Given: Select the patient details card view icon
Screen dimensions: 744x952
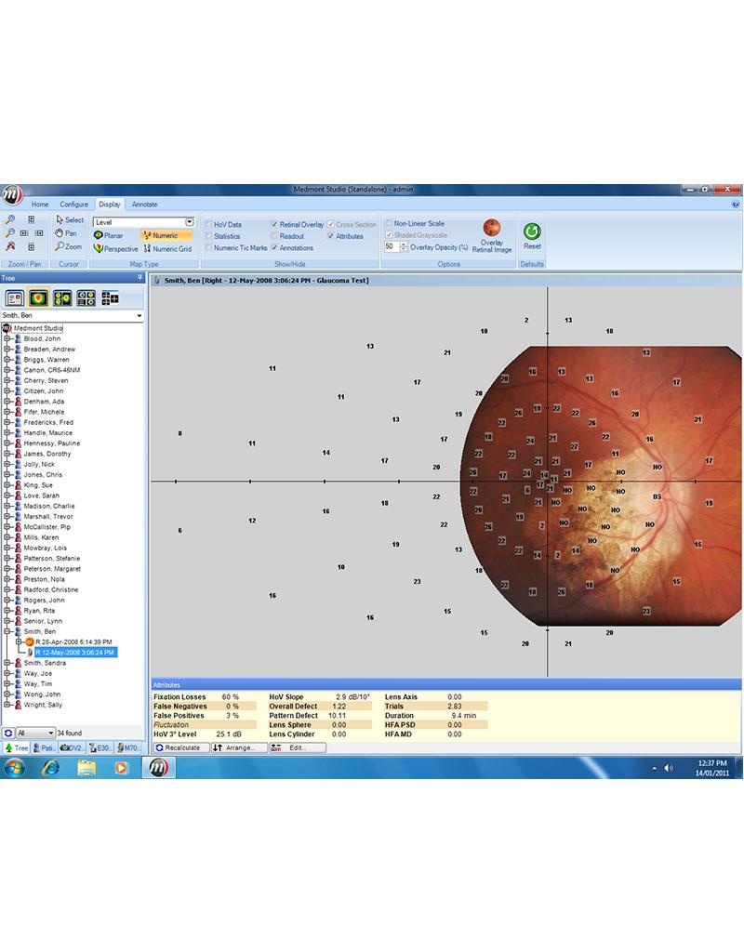Looking at the screenshot, I should pyautogui.click(x=15, y=298).
